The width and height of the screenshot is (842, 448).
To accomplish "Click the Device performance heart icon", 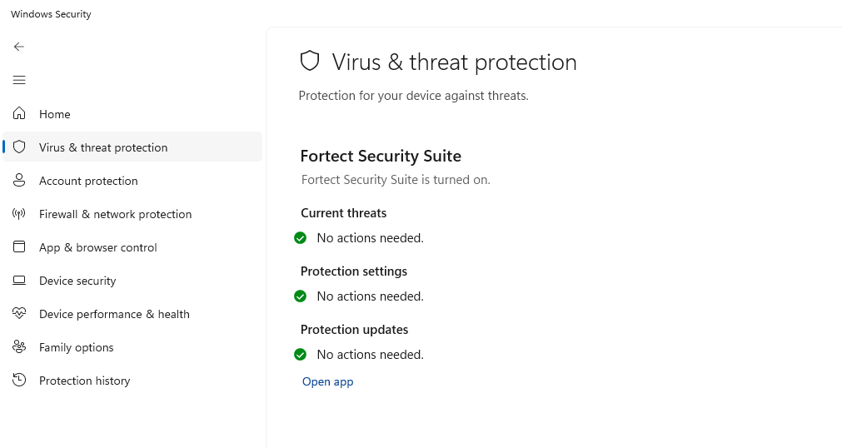I will pyautogui.click(x=19, y=314).
